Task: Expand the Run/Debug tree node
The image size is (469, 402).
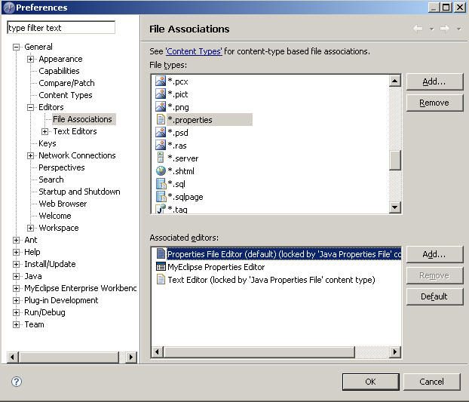Action: (16, 312)
